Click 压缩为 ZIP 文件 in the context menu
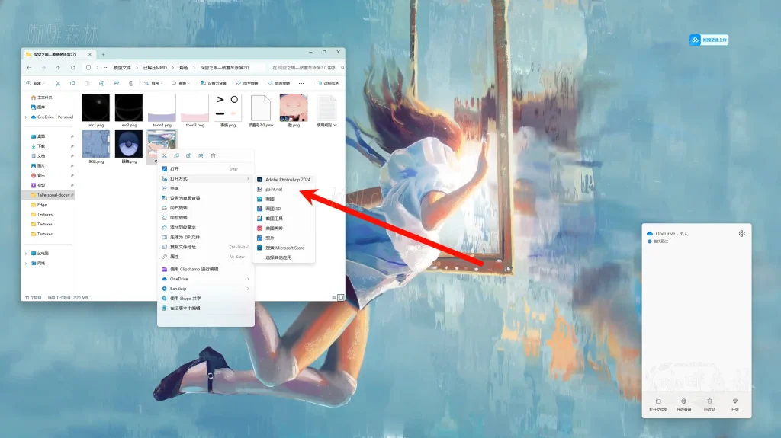781x438 pixels. point(205,237)
